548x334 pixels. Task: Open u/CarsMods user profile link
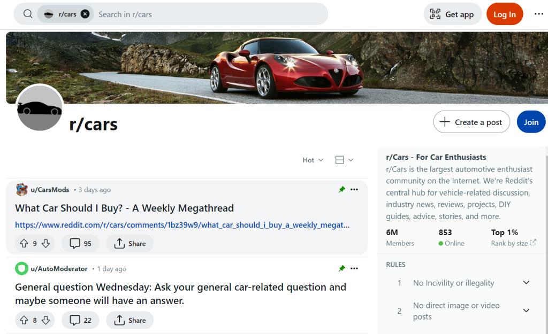coord(50,190)
